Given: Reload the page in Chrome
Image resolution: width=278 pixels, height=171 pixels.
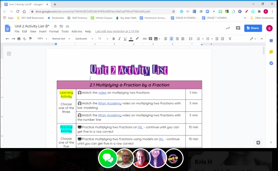Looking at the screenshot, I should click(17, 11).
